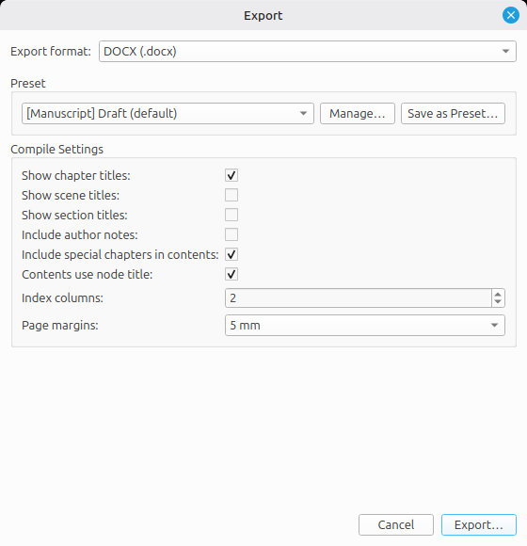This screenshot has width=527, height=546.
Task: Toggle Include special chapters in contents
Action: pyautogui.click(x=232, y=254)
